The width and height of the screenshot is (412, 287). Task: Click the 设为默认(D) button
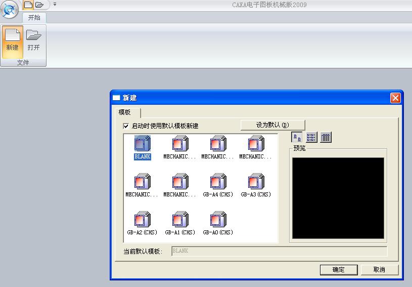[273, 125]
